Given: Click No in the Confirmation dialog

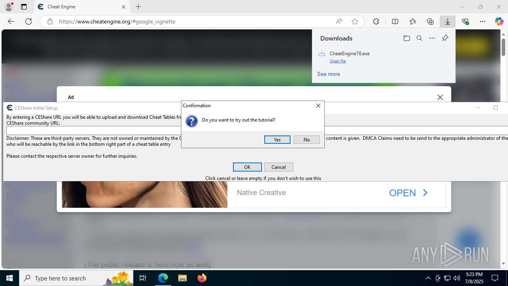Looking at the screenshot, I should click(306, 139).
